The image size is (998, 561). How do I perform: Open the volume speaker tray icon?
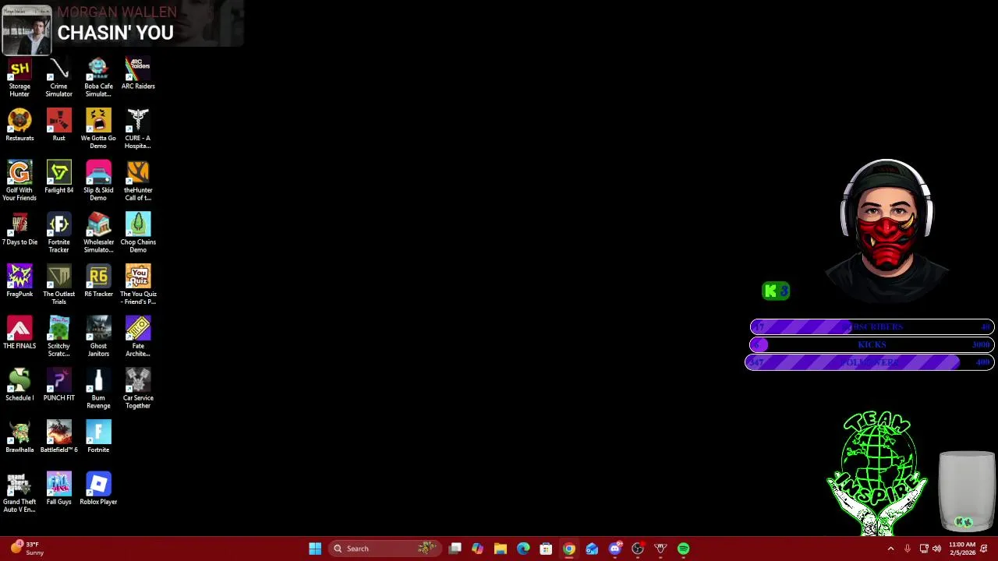coord(936,549)
